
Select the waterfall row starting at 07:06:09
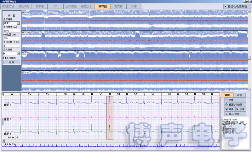(x=135, y=81)
